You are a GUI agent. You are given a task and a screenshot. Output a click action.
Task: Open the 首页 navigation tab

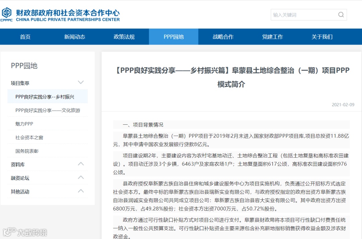[25, 37]
